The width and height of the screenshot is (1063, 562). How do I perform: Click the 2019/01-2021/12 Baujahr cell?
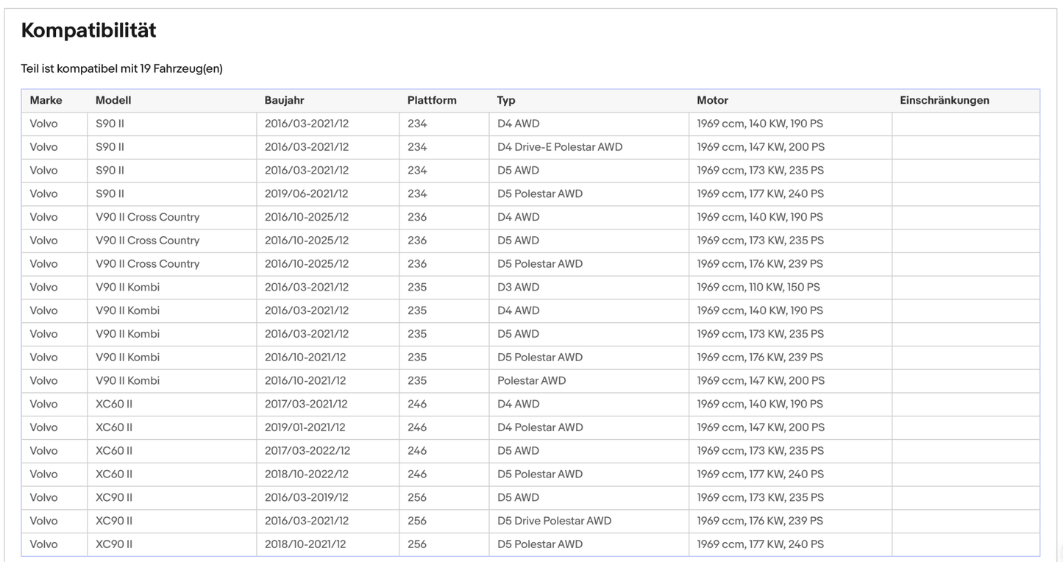point(305,427)
